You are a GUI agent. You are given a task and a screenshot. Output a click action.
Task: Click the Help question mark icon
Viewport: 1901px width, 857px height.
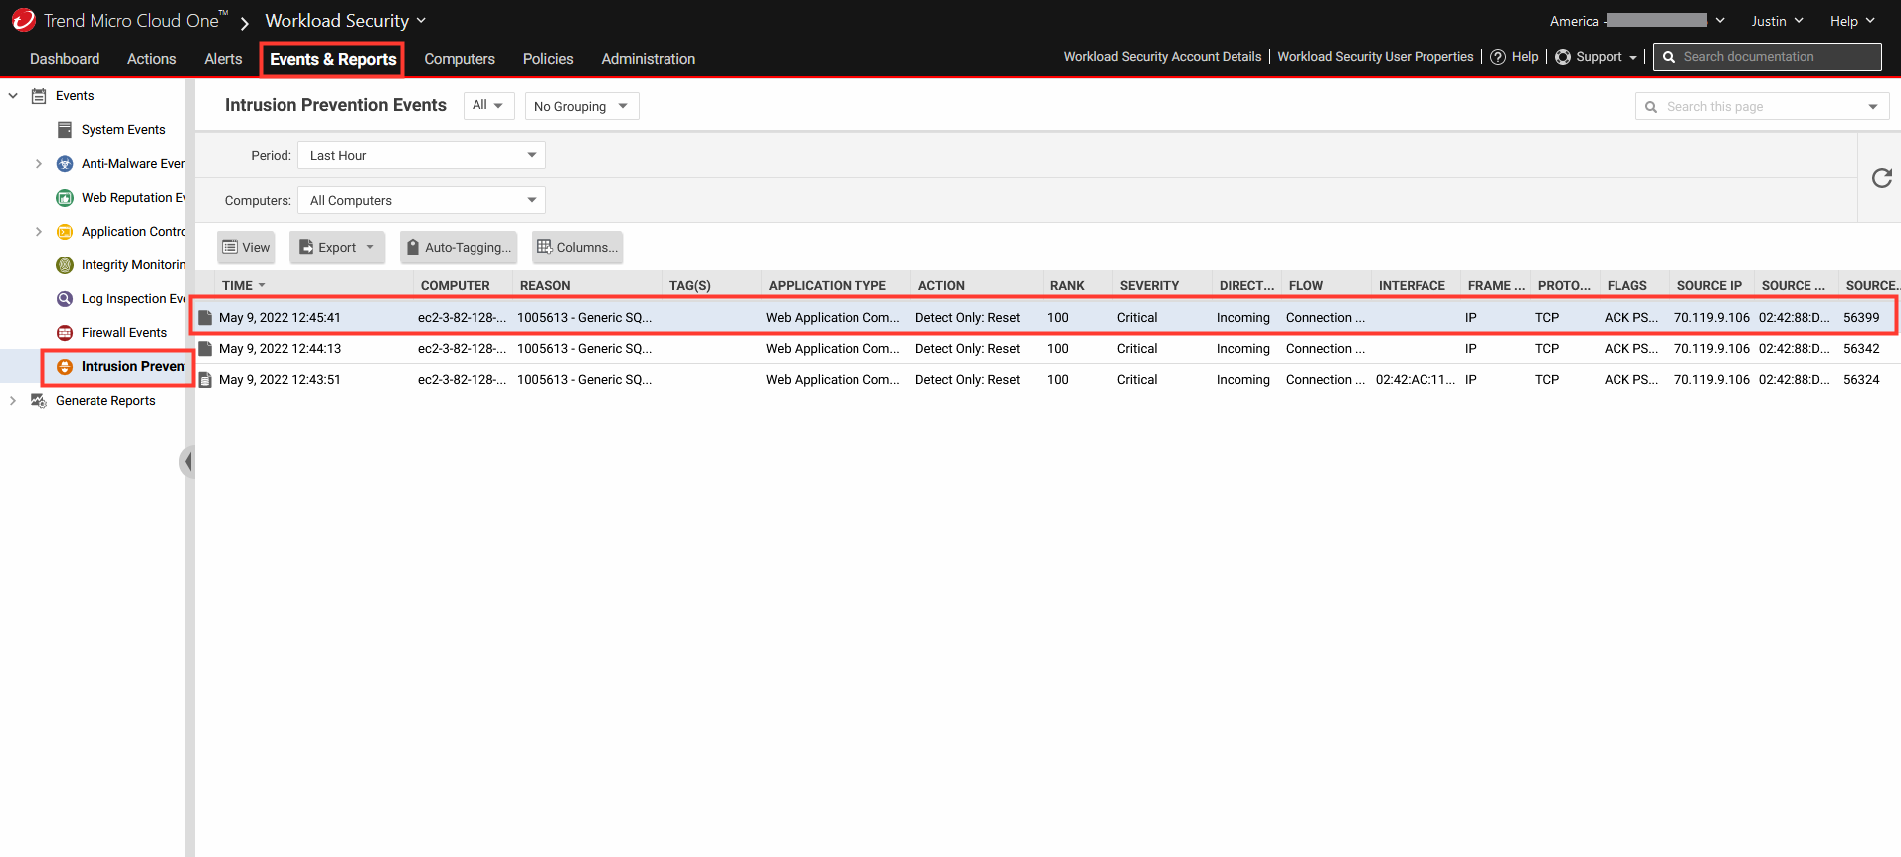pyautogui.click(x=1498, y=57)
